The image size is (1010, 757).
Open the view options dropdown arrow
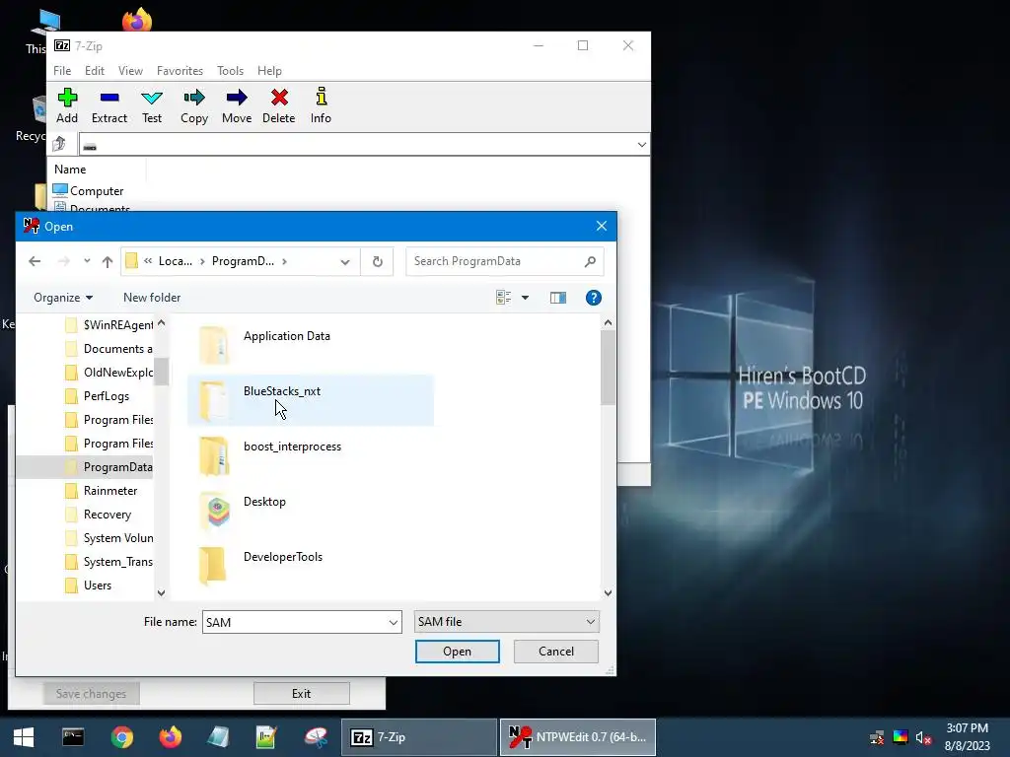(x=525, y=298)
